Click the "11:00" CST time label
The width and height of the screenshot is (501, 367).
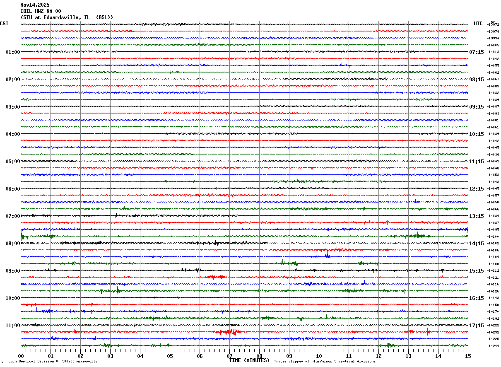point(13,326)
